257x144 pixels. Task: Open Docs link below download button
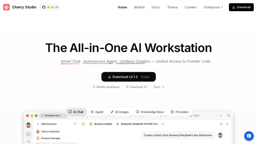(x=159, y=87)
